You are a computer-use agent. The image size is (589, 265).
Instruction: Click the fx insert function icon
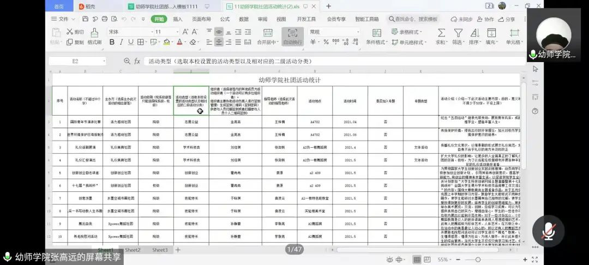tap(137, 62)
